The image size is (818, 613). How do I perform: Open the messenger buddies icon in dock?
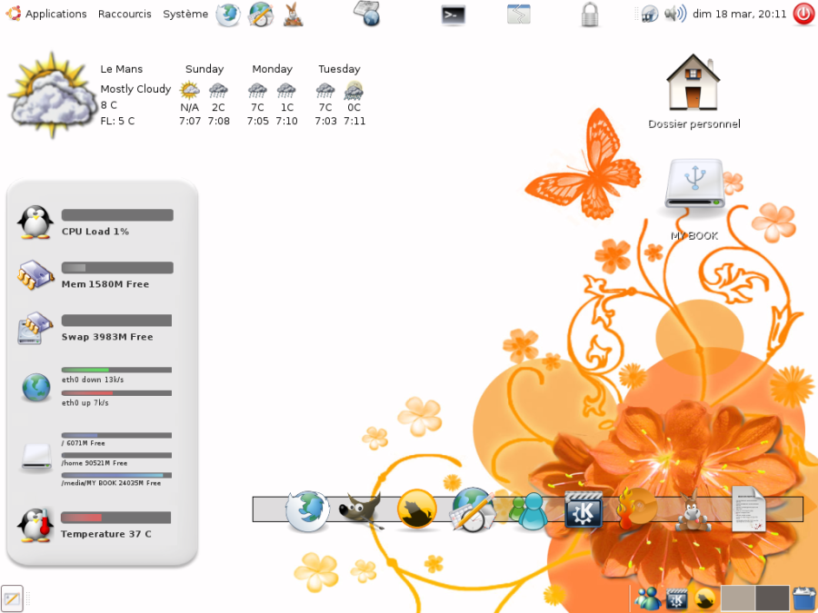point(528,510)
